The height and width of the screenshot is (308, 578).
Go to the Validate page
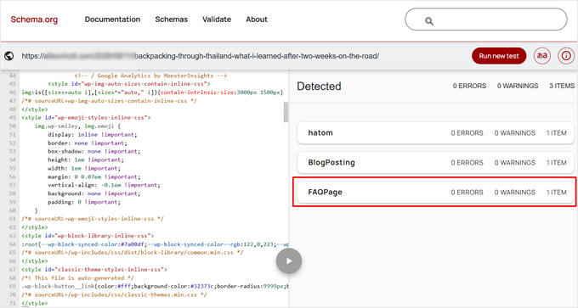[x=217, y=20]
